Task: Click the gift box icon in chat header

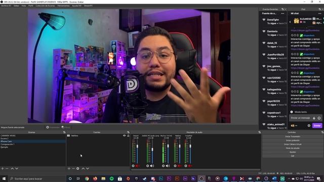Action: pyautogui.click(x=296, y=21)
